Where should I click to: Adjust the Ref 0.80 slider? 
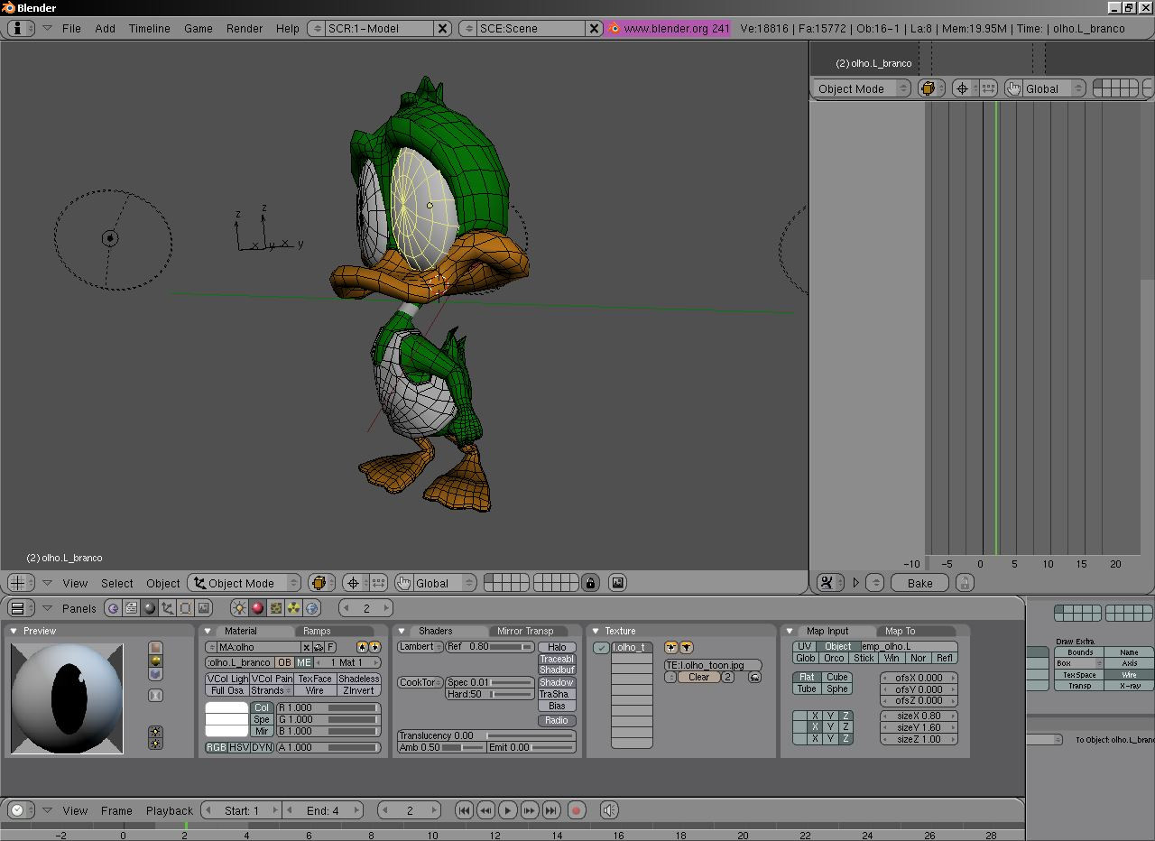[490, 647]
